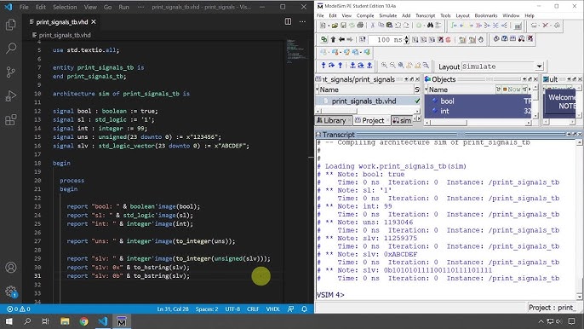This screenshot has width=584, height=329.
Task: Open the Search view in activity bar
Action: [11, 48]
